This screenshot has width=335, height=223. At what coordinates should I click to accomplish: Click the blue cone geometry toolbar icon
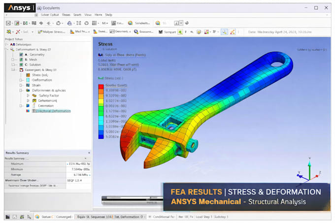click(x=69, y=23)
